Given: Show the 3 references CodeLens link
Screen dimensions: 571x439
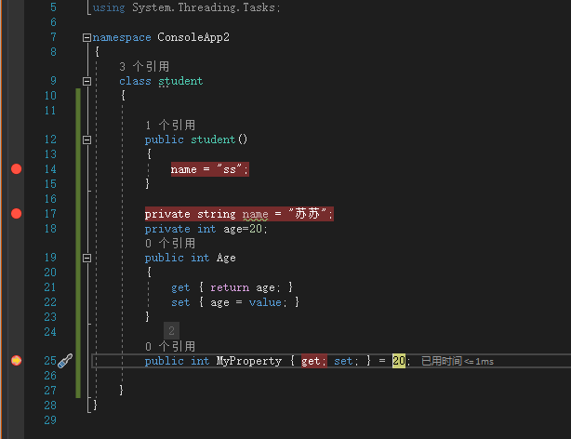Looking at the screenshot, I should click(144, 67).
